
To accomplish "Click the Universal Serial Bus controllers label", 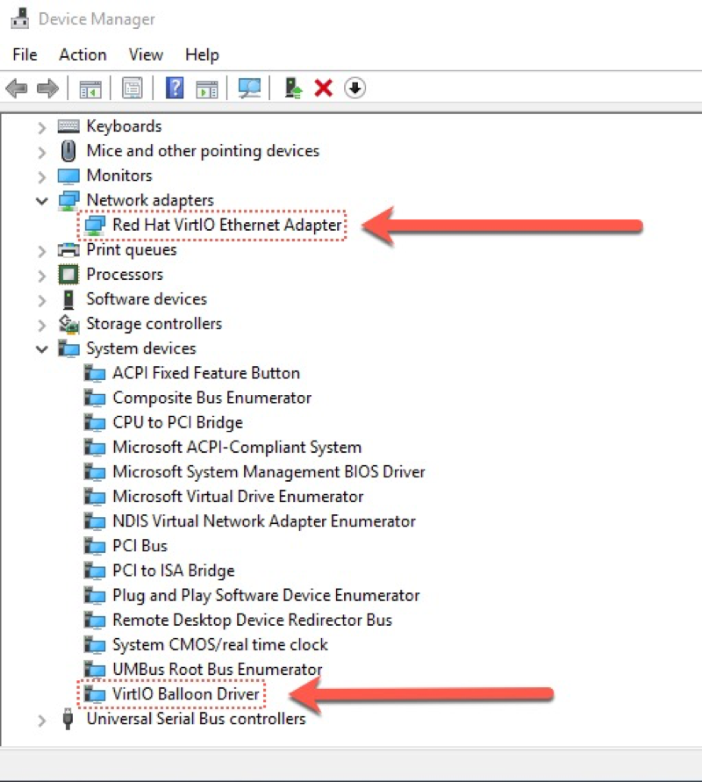I will click(196, 719).
